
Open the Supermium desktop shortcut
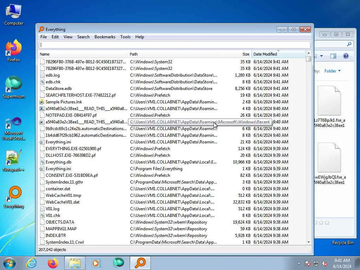tap(14, 87)
